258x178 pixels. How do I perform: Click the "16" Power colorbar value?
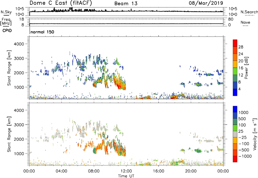coord(241,68)
